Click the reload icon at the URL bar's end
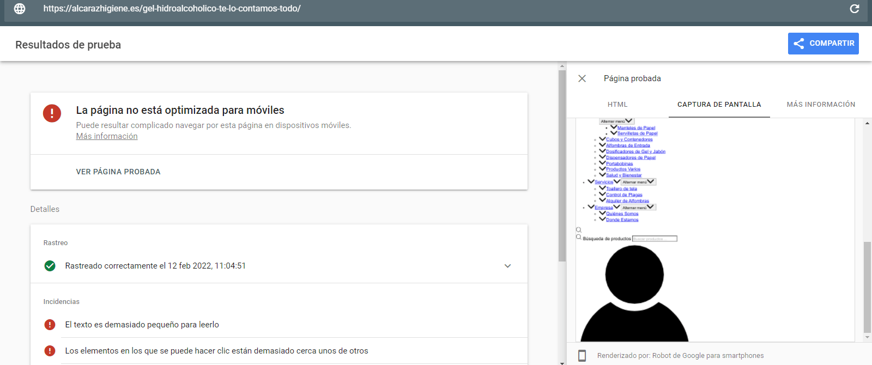Screen dimensions: 872x365 click(x=855, y=9)
